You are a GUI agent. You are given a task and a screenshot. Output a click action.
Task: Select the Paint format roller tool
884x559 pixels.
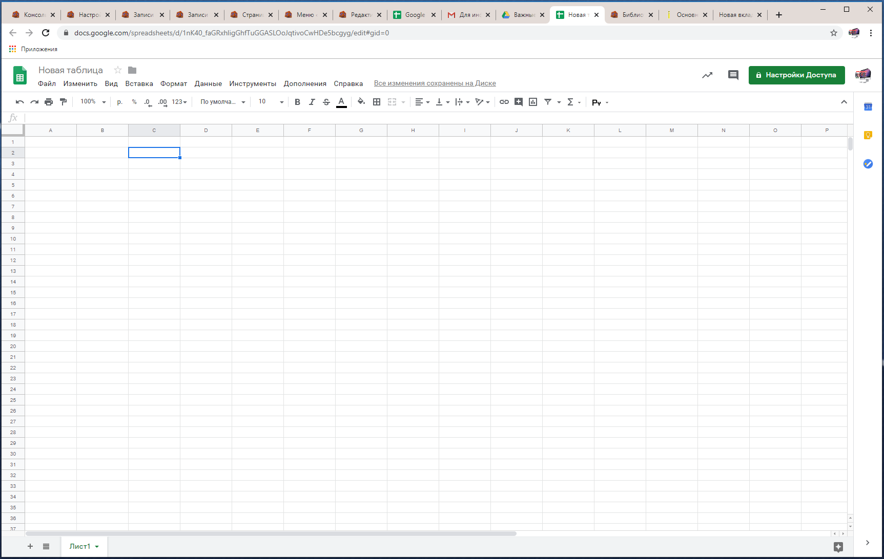tap(64, 102)
